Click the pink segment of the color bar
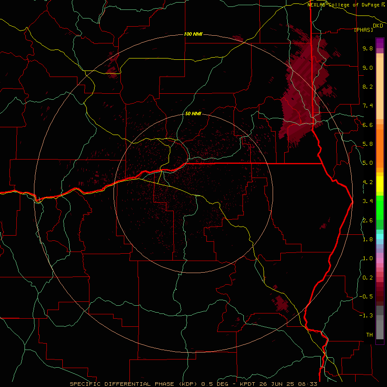The width and height of the screenshot is (387, 387). pos(380,261)
